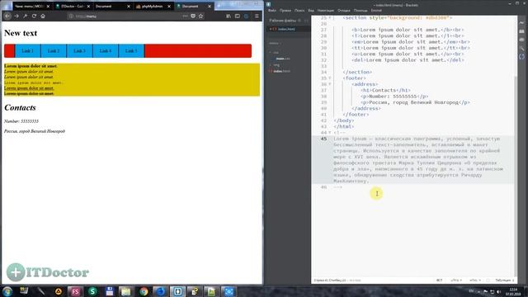
Task: Go back in the Firefox browser
Action: pyautogui.click(x=7, y=16)
